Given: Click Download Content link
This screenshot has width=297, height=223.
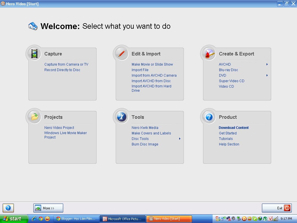Looking at the screenshot, I should coord(234,128).
